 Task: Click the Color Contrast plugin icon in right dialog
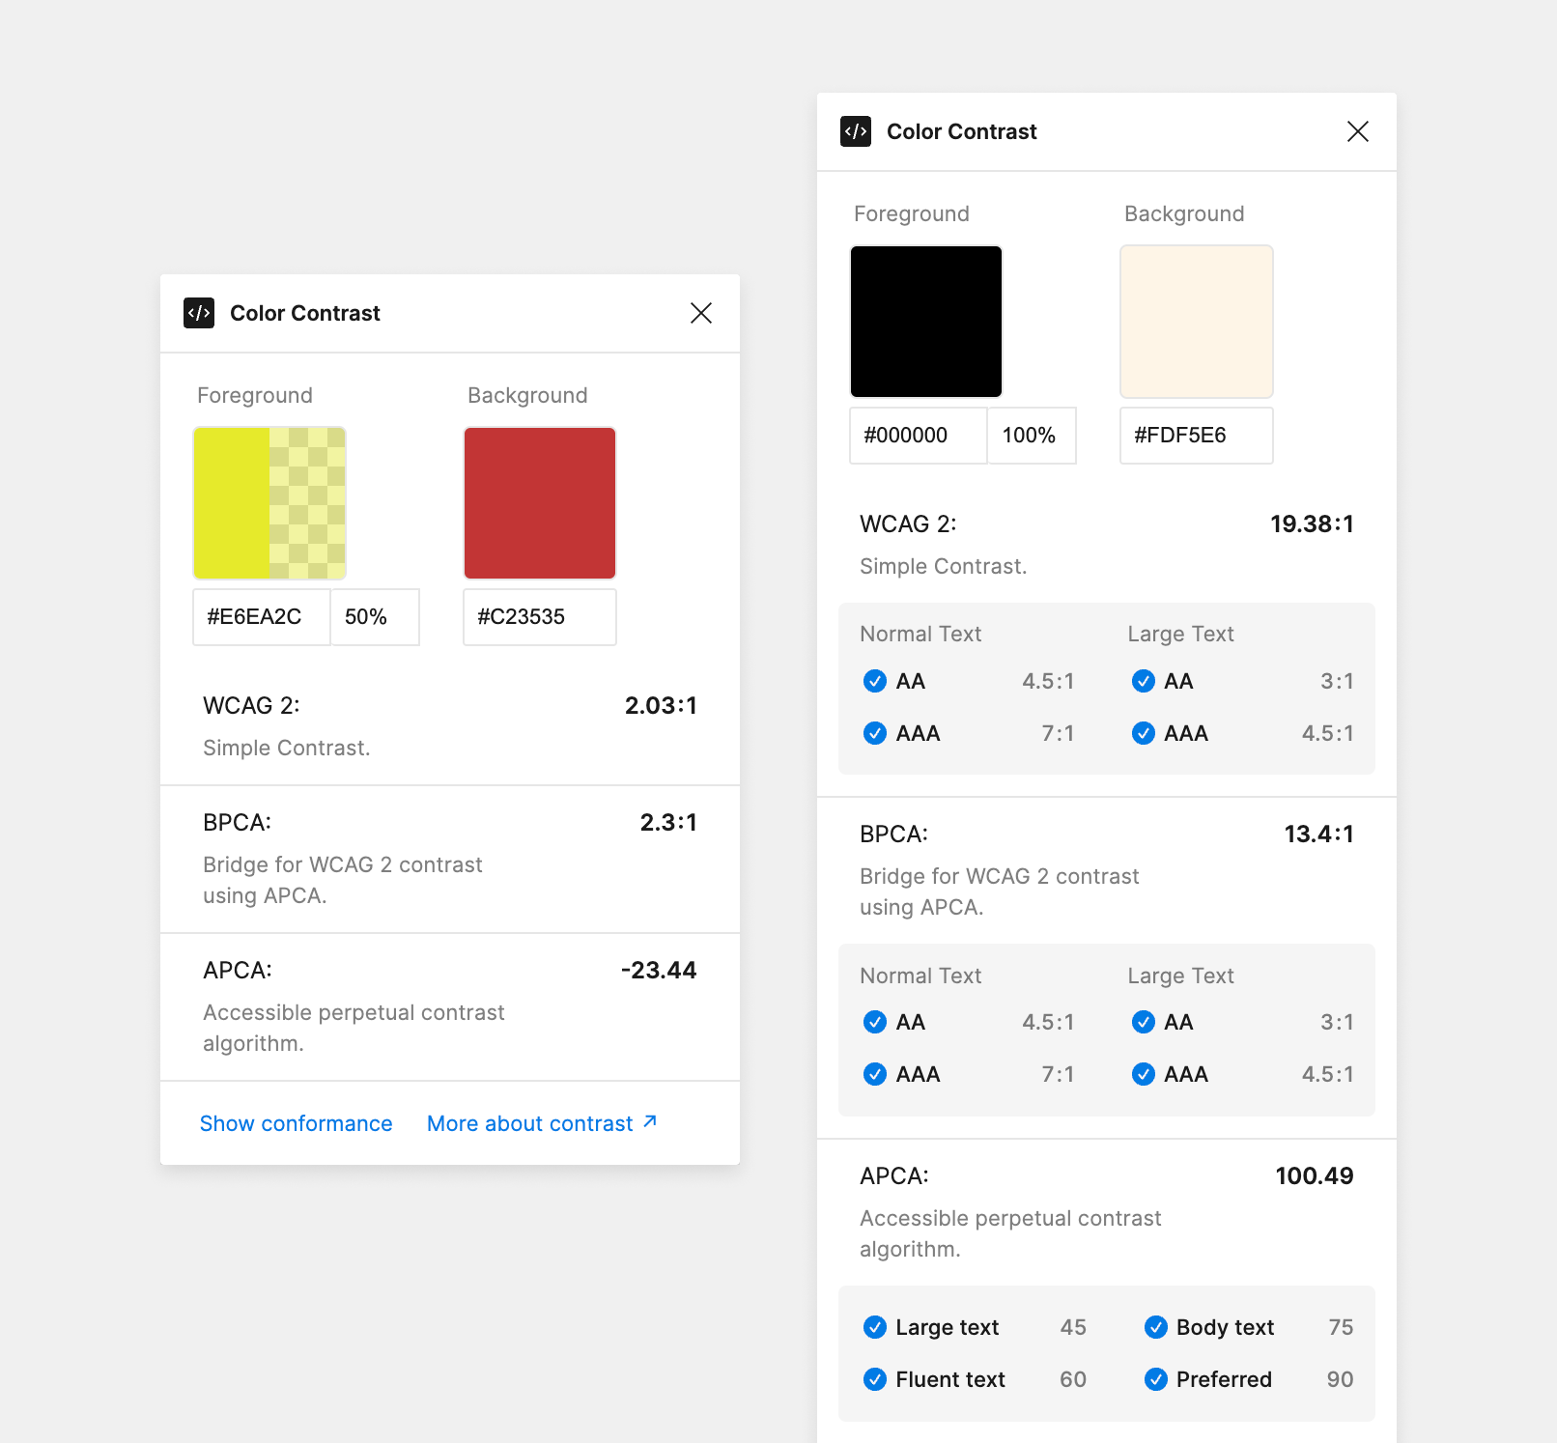pyautogui.click(x=855, y=131)
